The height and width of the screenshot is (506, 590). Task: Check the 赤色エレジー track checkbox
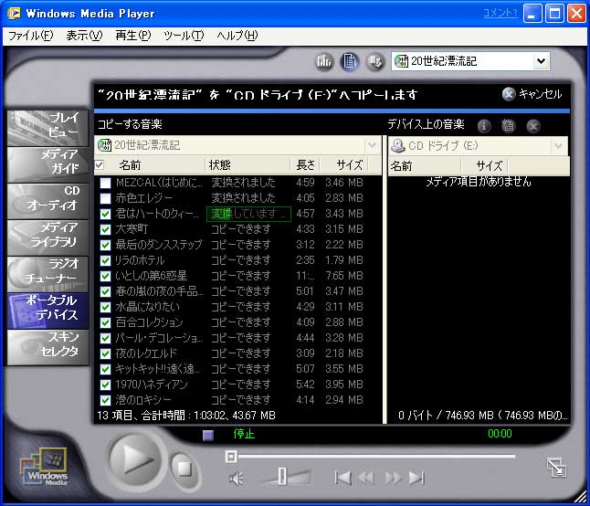(105, 198)
